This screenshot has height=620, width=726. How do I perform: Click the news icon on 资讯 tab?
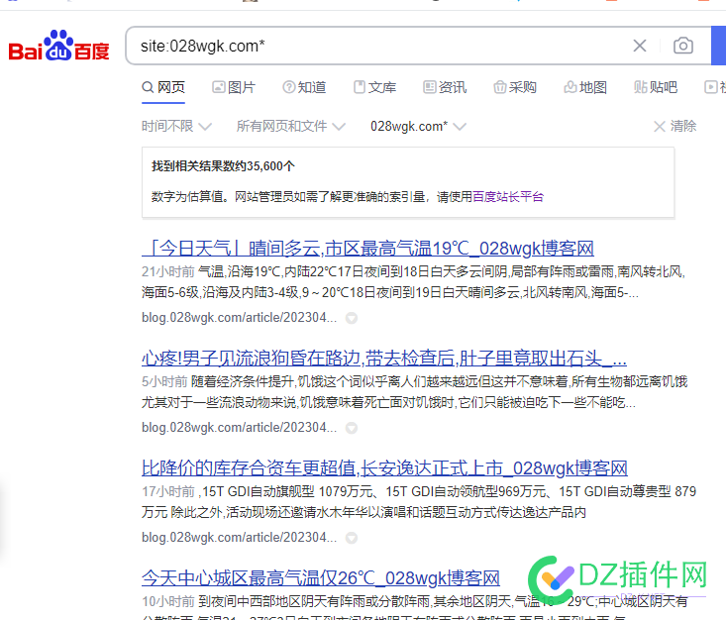click(430, 87)
